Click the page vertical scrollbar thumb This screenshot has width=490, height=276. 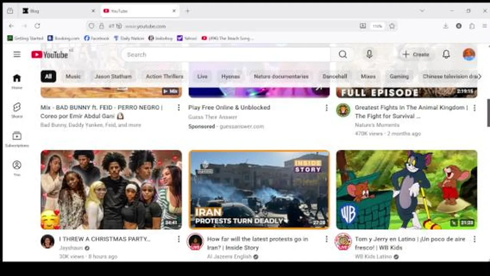[488, 112]
